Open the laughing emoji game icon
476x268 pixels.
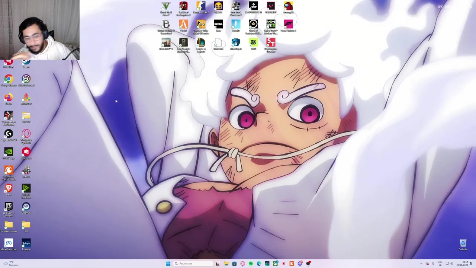coord(218,8)
